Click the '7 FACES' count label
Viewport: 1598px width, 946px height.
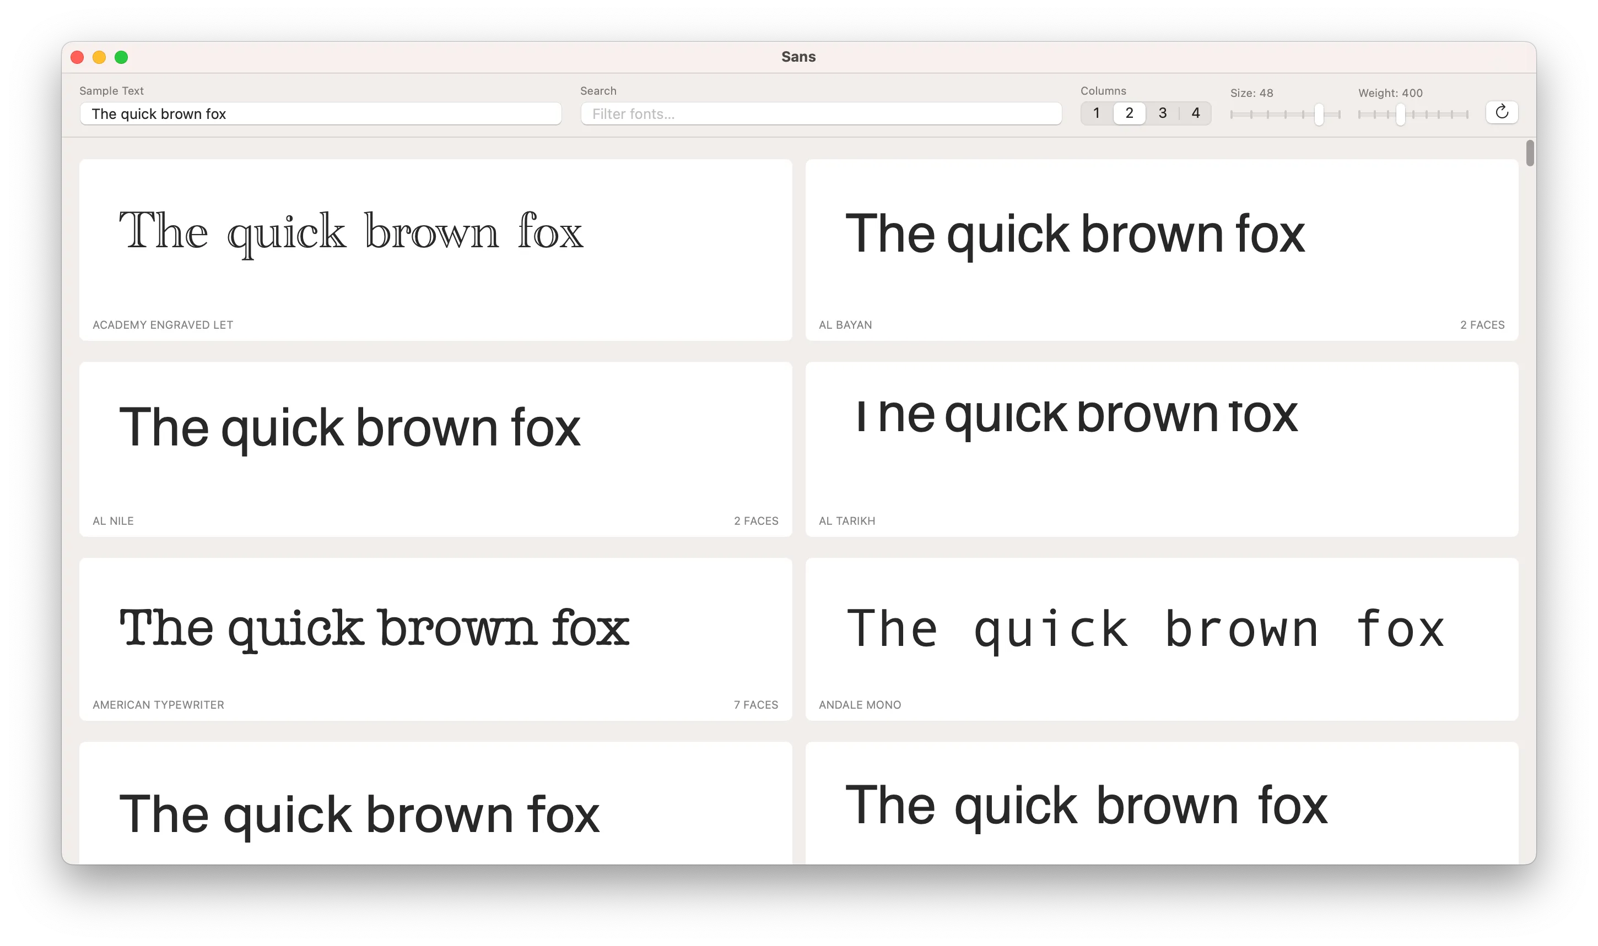click(756, 704)
